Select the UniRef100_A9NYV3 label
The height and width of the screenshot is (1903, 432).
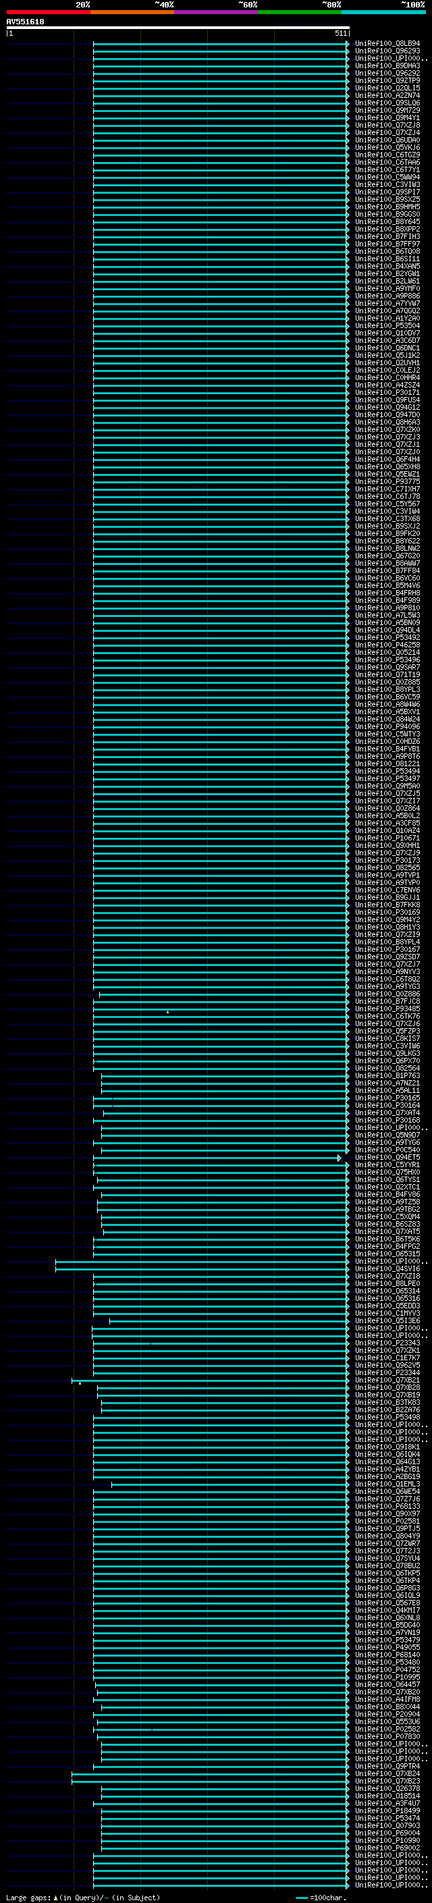coord(387,971)
